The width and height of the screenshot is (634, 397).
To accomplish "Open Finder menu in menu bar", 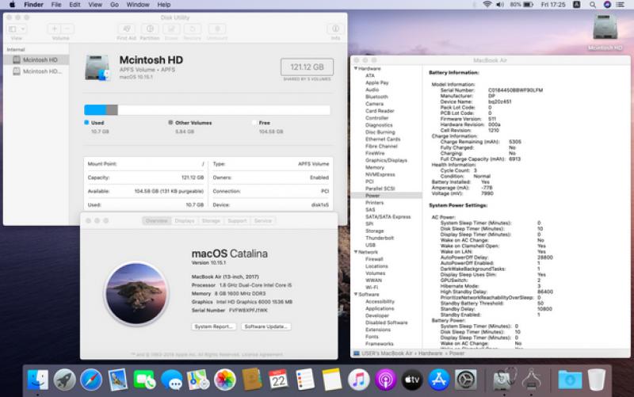I will click(33, 5).
